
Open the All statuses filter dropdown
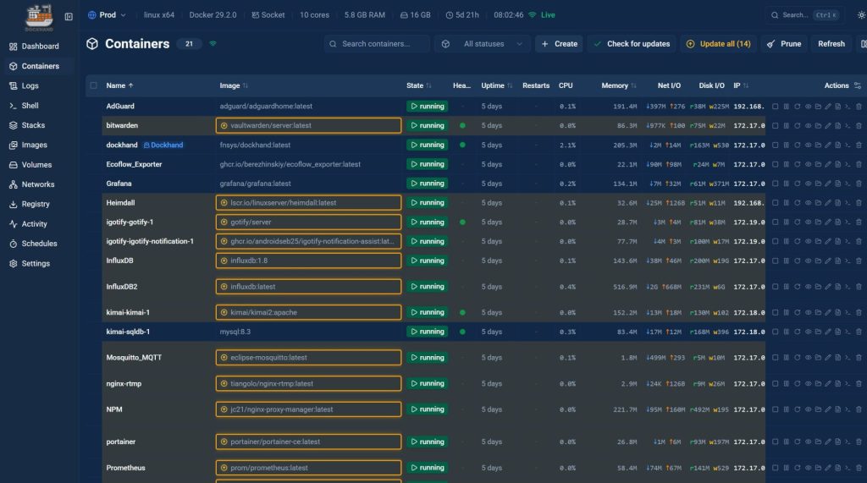tap(483, 44)
